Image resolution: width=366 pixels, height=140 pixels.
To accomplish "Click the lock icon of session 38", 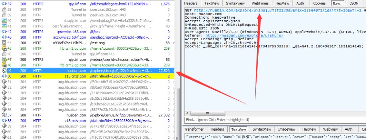I will pyautogui.click(x=4, y=9).
